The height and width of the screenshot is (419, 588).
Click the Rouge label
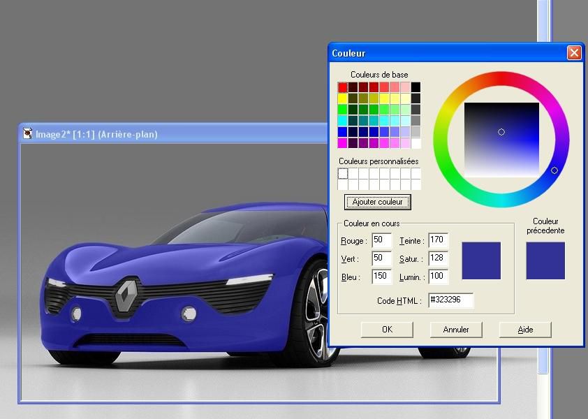pyautogui.click(x=353, y=241)
